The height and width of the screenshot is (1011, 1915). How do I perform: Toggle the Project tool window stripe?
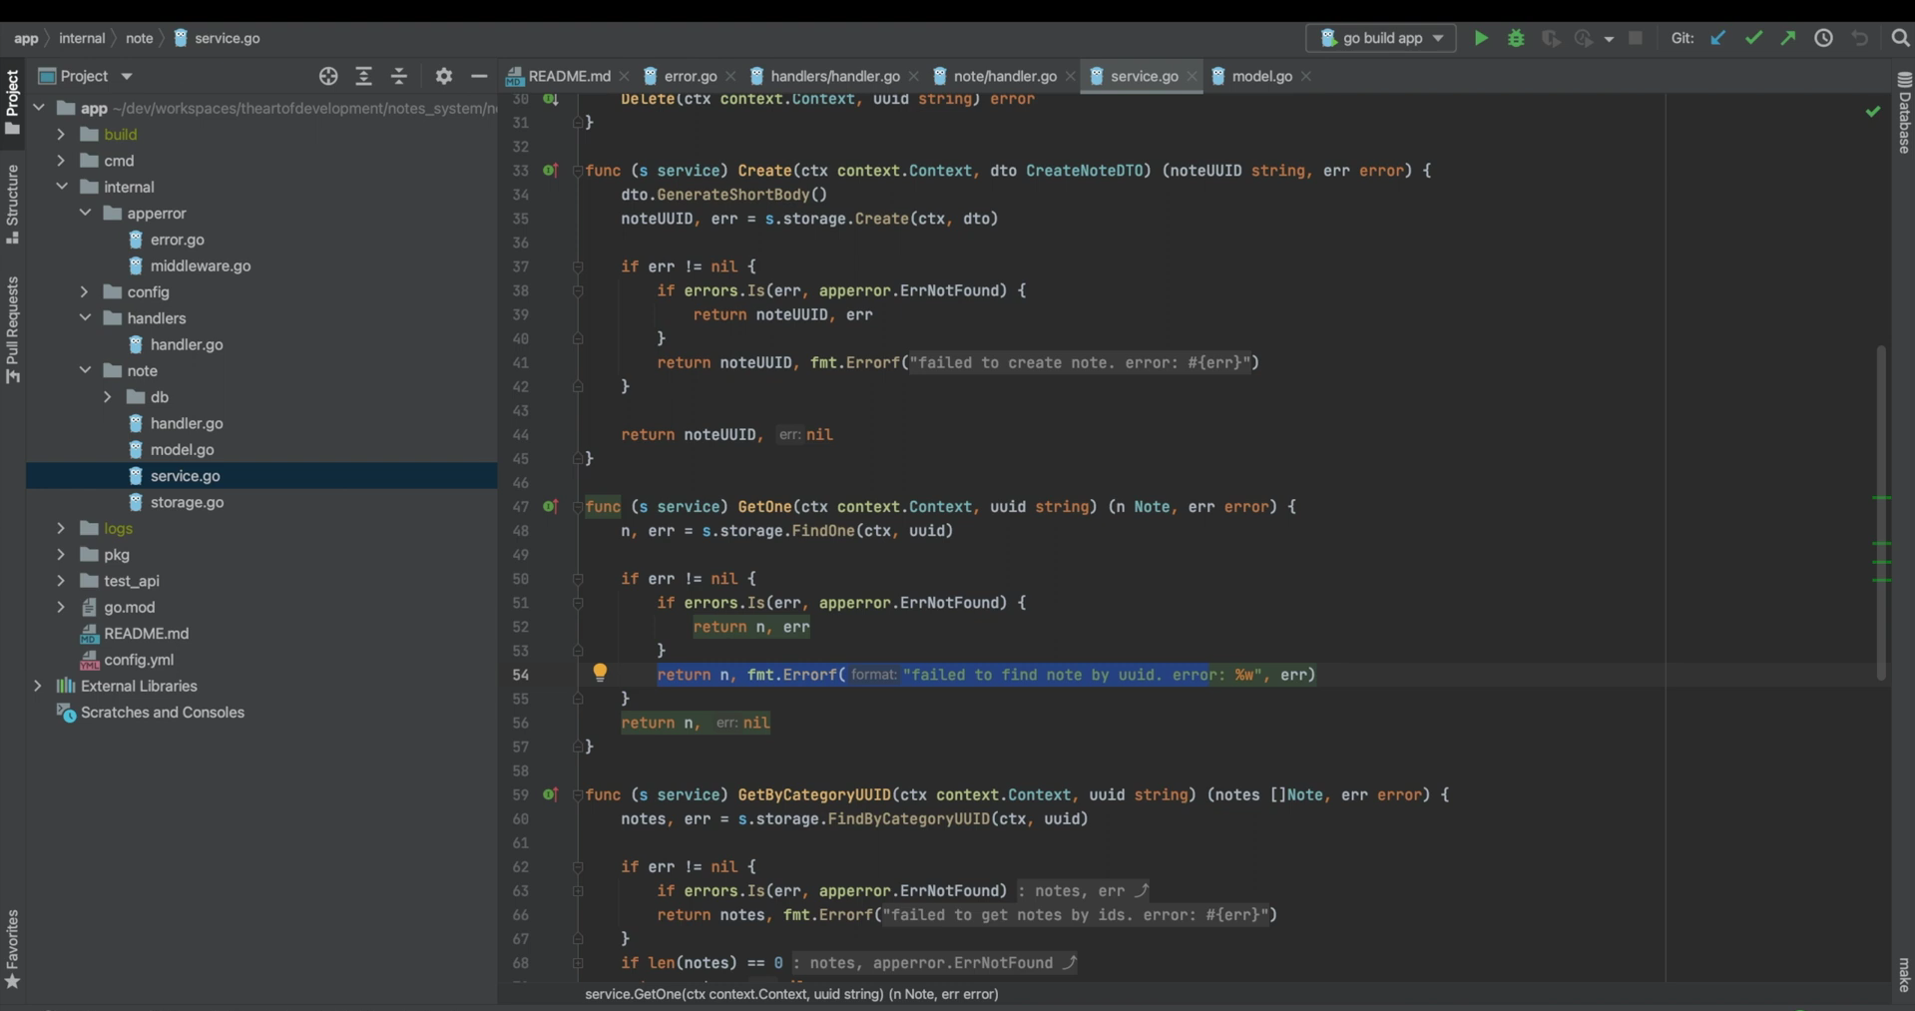pyautogui.click(x=12, y=102)
